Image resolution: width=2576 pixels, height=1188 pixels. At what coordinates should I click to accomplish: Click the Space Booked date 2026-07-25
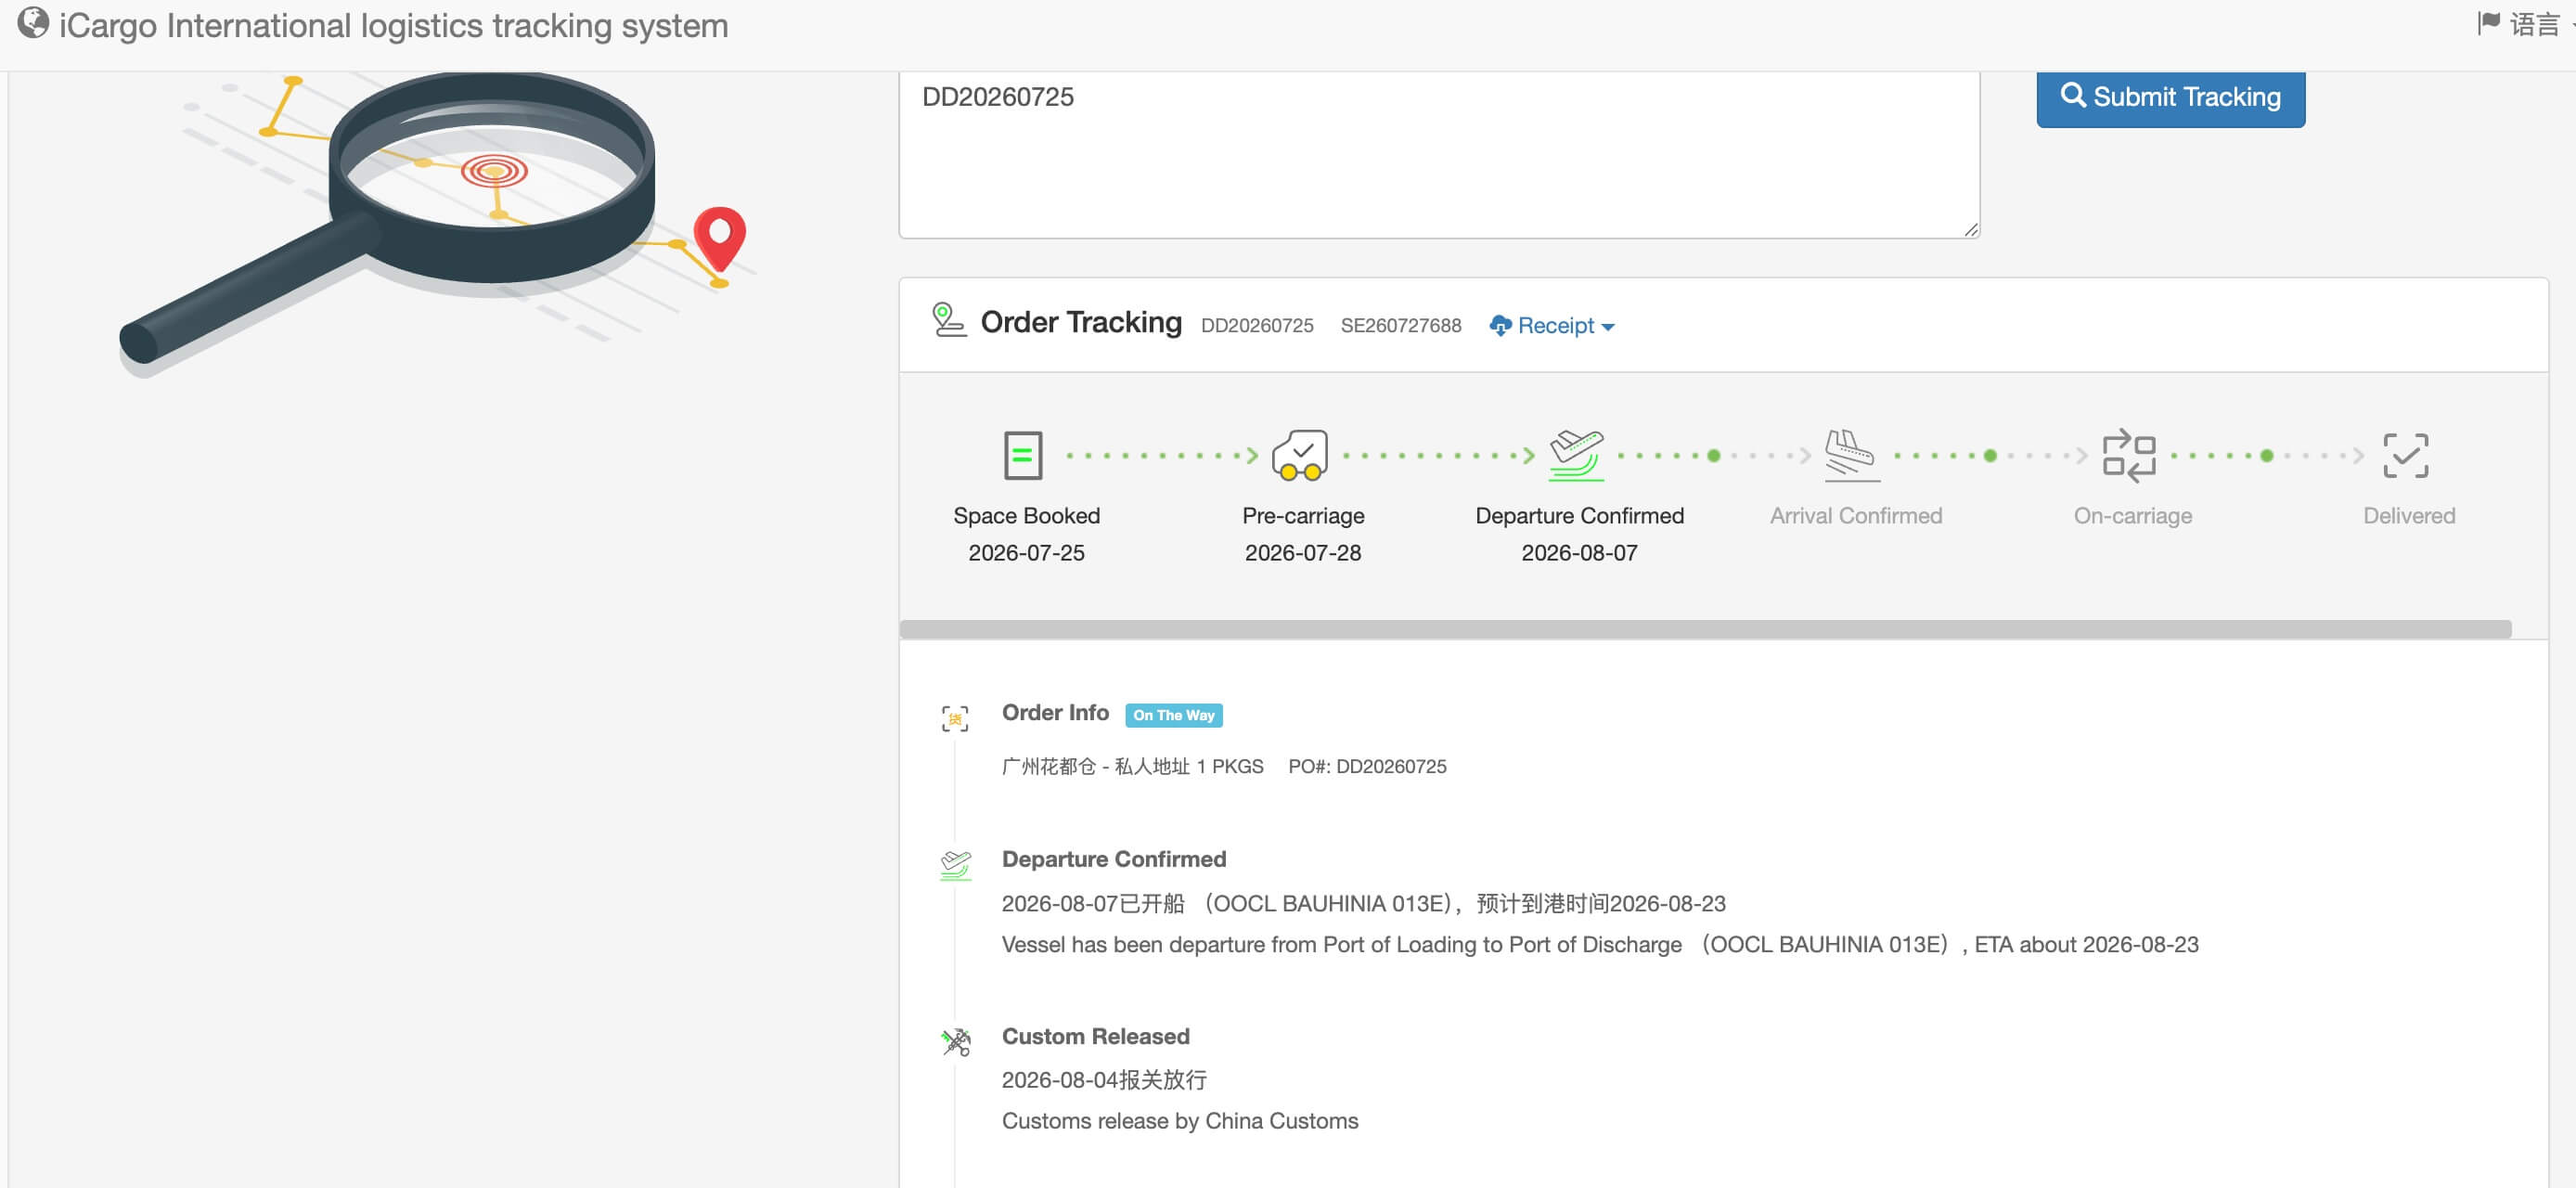click(1026, 553)
